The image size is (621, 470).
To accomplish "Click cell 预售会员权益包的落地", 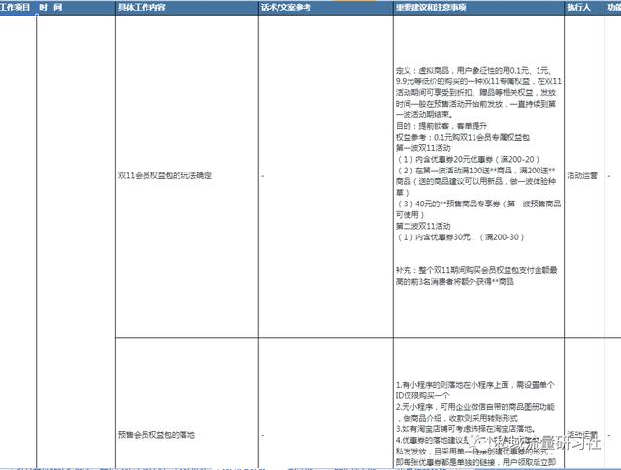I will click(187, 403).
